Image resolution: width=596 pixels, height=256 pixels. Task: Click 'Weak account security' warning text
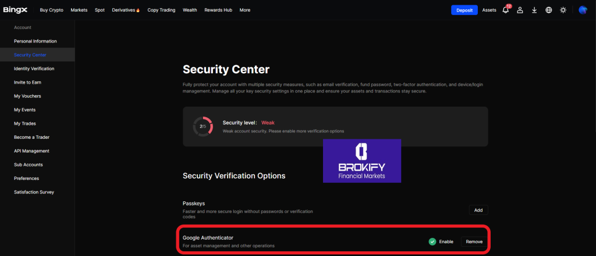point(283,131)
